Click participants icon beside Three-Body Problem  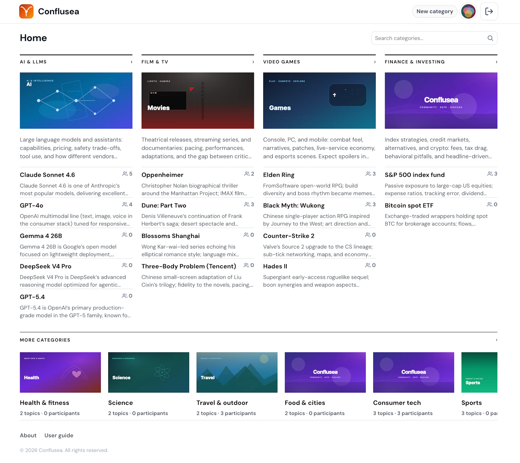(x=246, y=265)
